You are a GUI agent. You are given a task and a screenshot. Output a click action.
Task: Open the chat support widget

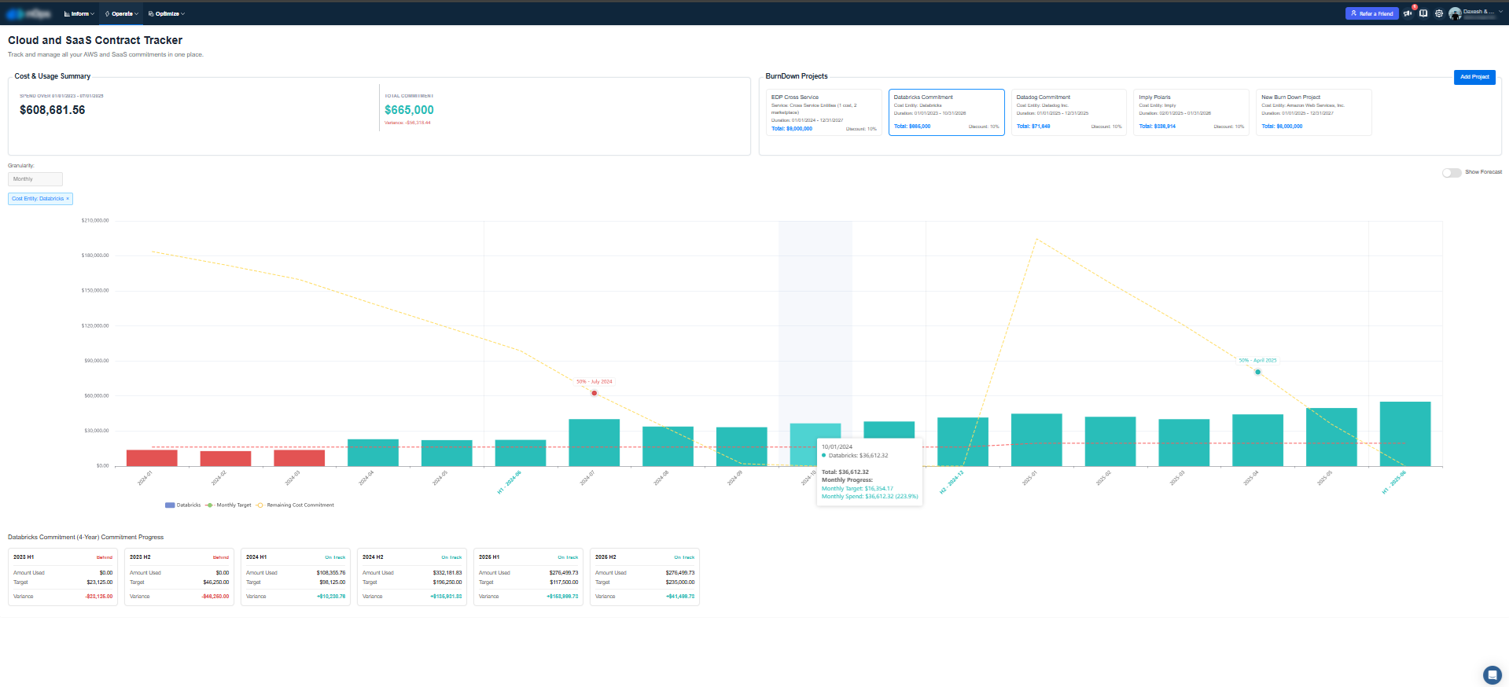1492,674
